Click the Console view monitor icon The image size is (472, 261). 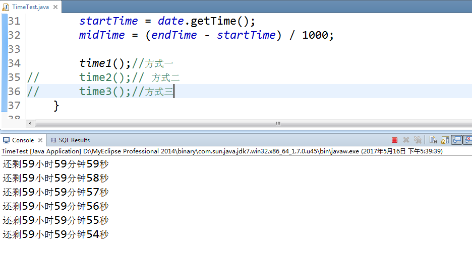tap(7, 140)
